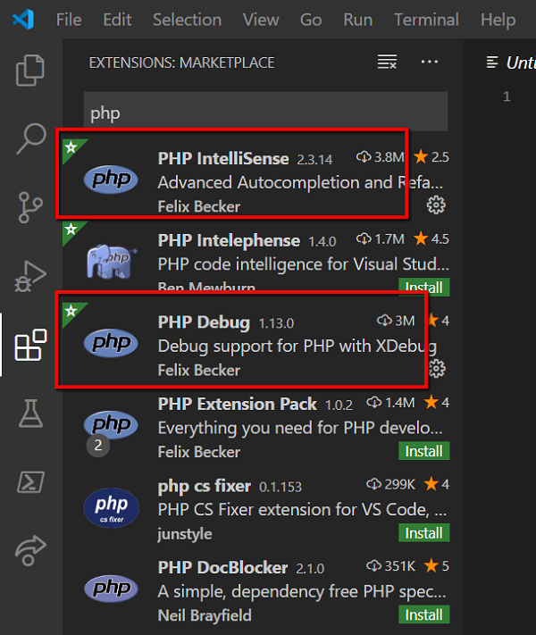Install PHP Extension Pack
Image resolution: width=536 pixels, height=635 pixels.
pyautogui.click(x=423, y=451)
